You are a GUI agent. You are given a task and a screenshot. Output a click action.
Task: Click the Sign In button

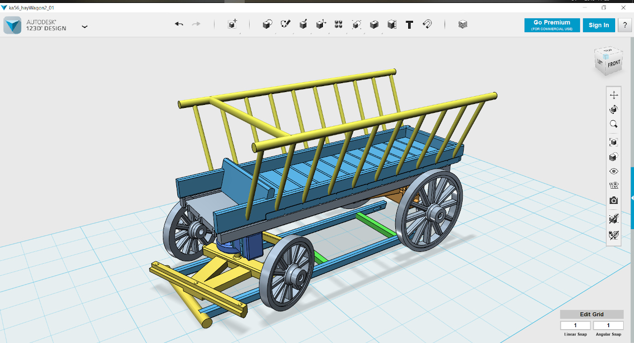click(x=599, y=25)
